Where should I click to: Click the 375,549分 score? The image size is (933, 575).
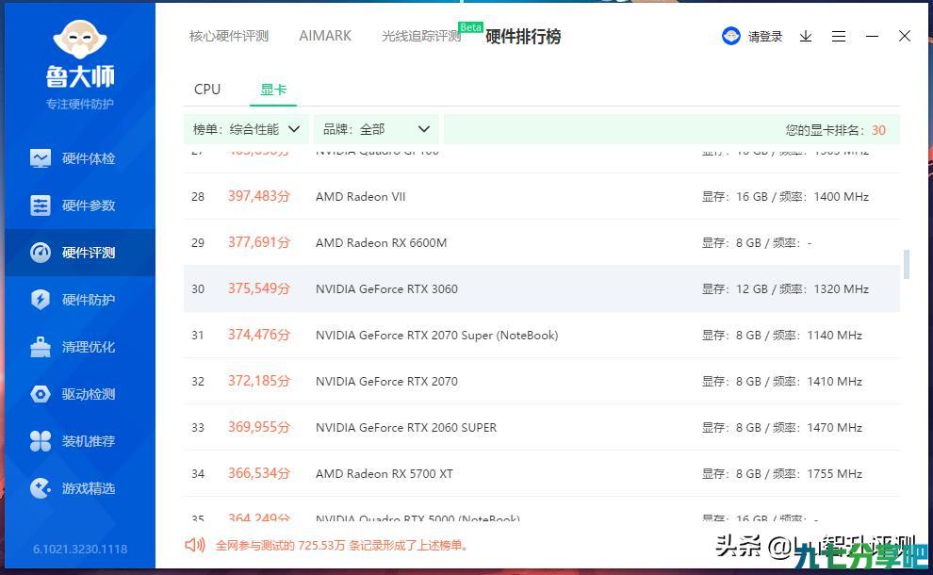tap(259, 288)
